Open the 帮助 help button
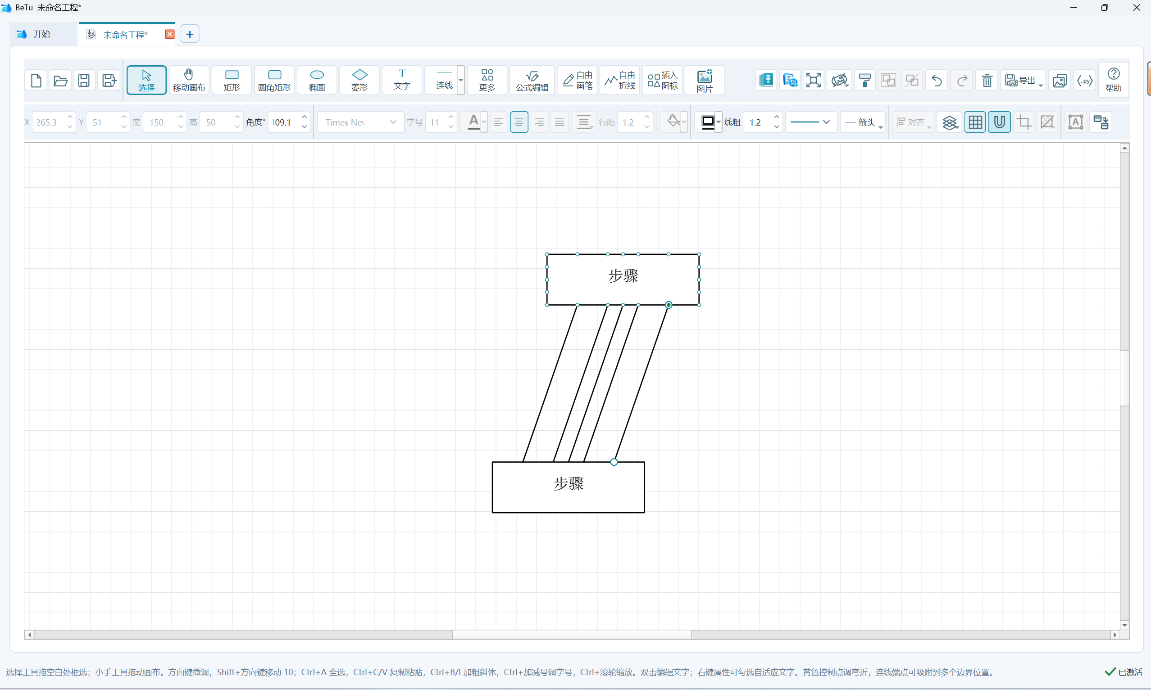 1114,81
